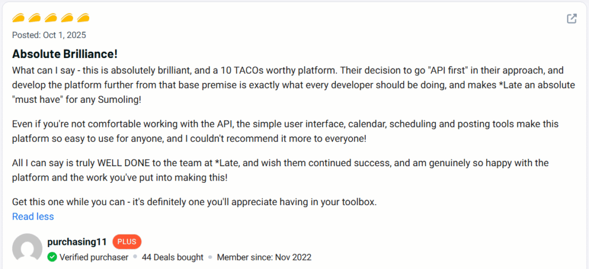Click the "Get this one while you can" sentence
The height and width of the screenshot is (269, 589).
(194, 202)
